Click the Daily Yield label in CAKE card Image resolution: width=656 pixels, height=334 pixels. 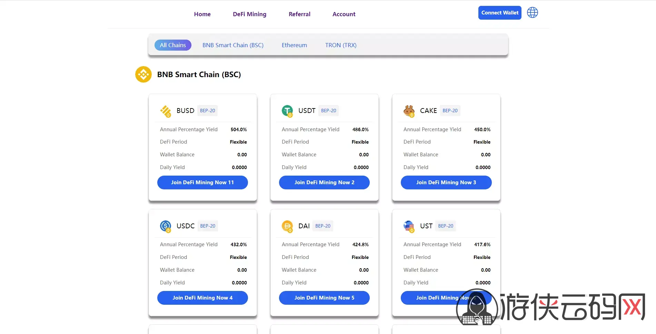pyautogui.click(x=416, y=167)
